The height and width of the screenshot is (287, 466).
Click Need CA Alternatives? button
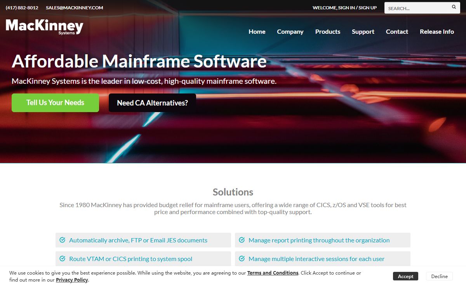(152, 103)
